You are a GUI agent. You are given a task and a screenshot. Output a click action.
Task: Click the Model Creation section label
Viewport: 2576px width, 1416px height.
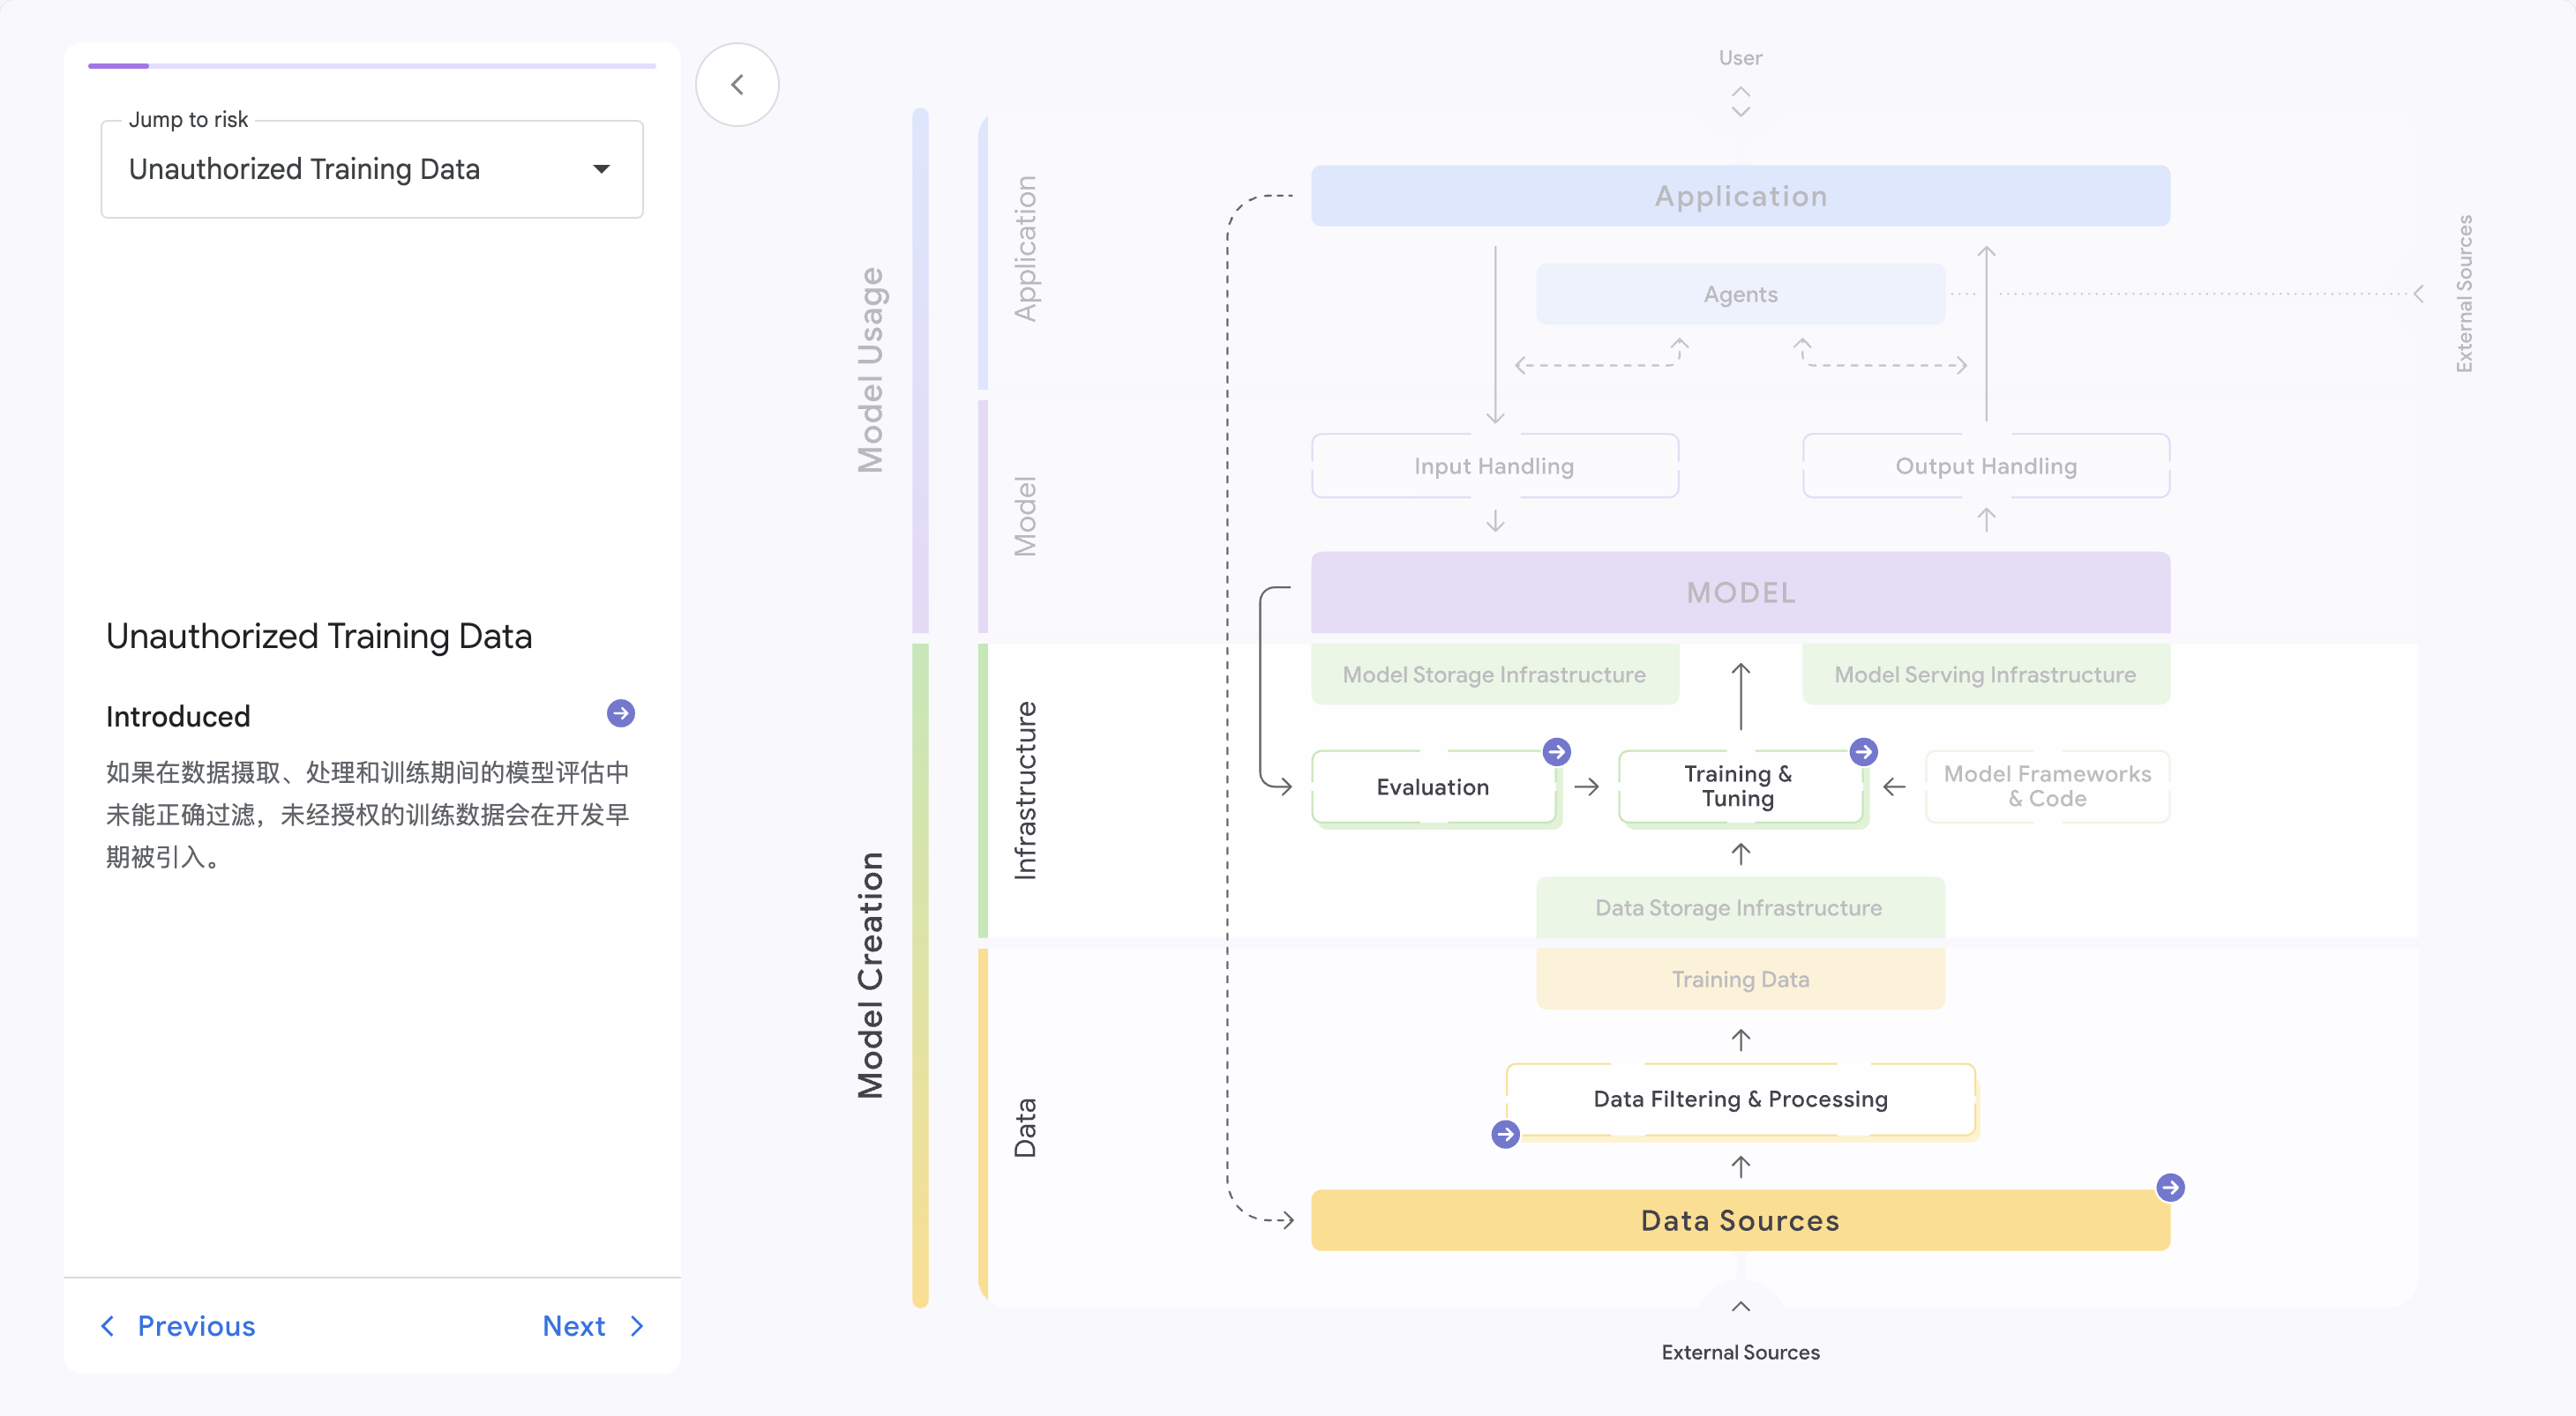(870, 975)
